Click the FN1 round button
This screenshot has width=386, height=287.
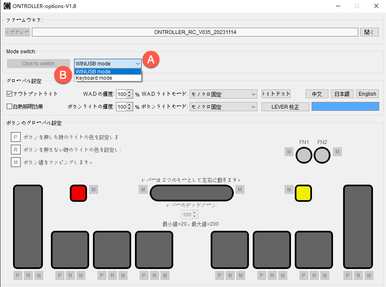point(304,155)
